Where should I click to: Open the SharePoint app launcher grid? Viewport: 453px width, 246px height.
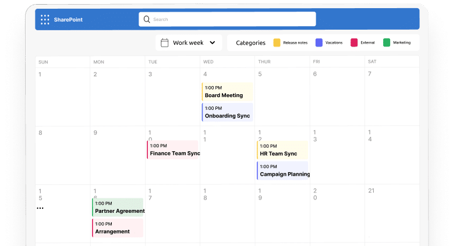click(x=45, y=20)
